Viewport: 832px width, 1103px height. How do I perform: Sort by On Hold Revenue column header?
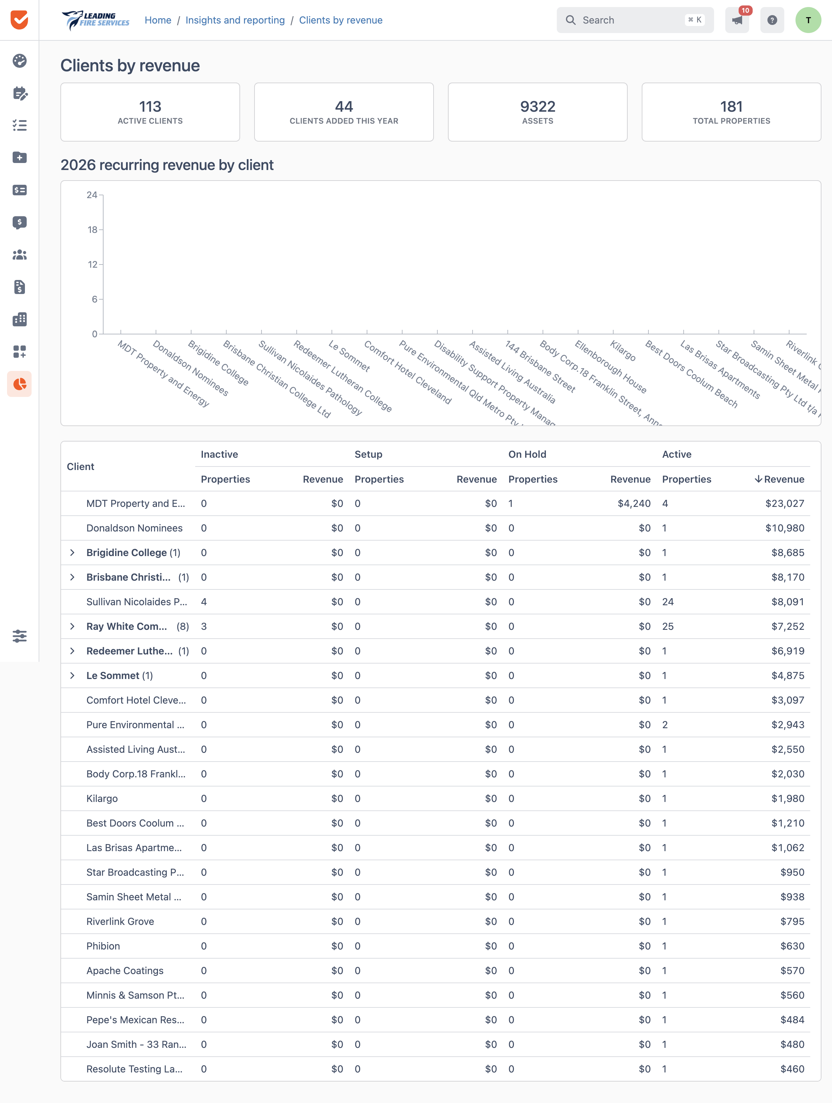click(x=630, y=479)
